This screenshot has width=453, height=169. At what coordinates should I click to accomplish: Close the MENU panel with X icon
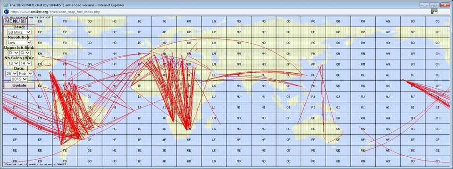(24, 21)
